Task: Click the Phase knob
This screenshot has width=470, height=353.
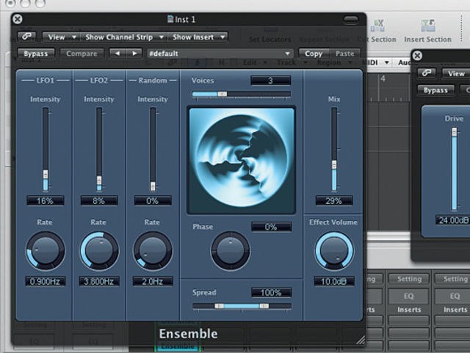Action: coord(231,250)
